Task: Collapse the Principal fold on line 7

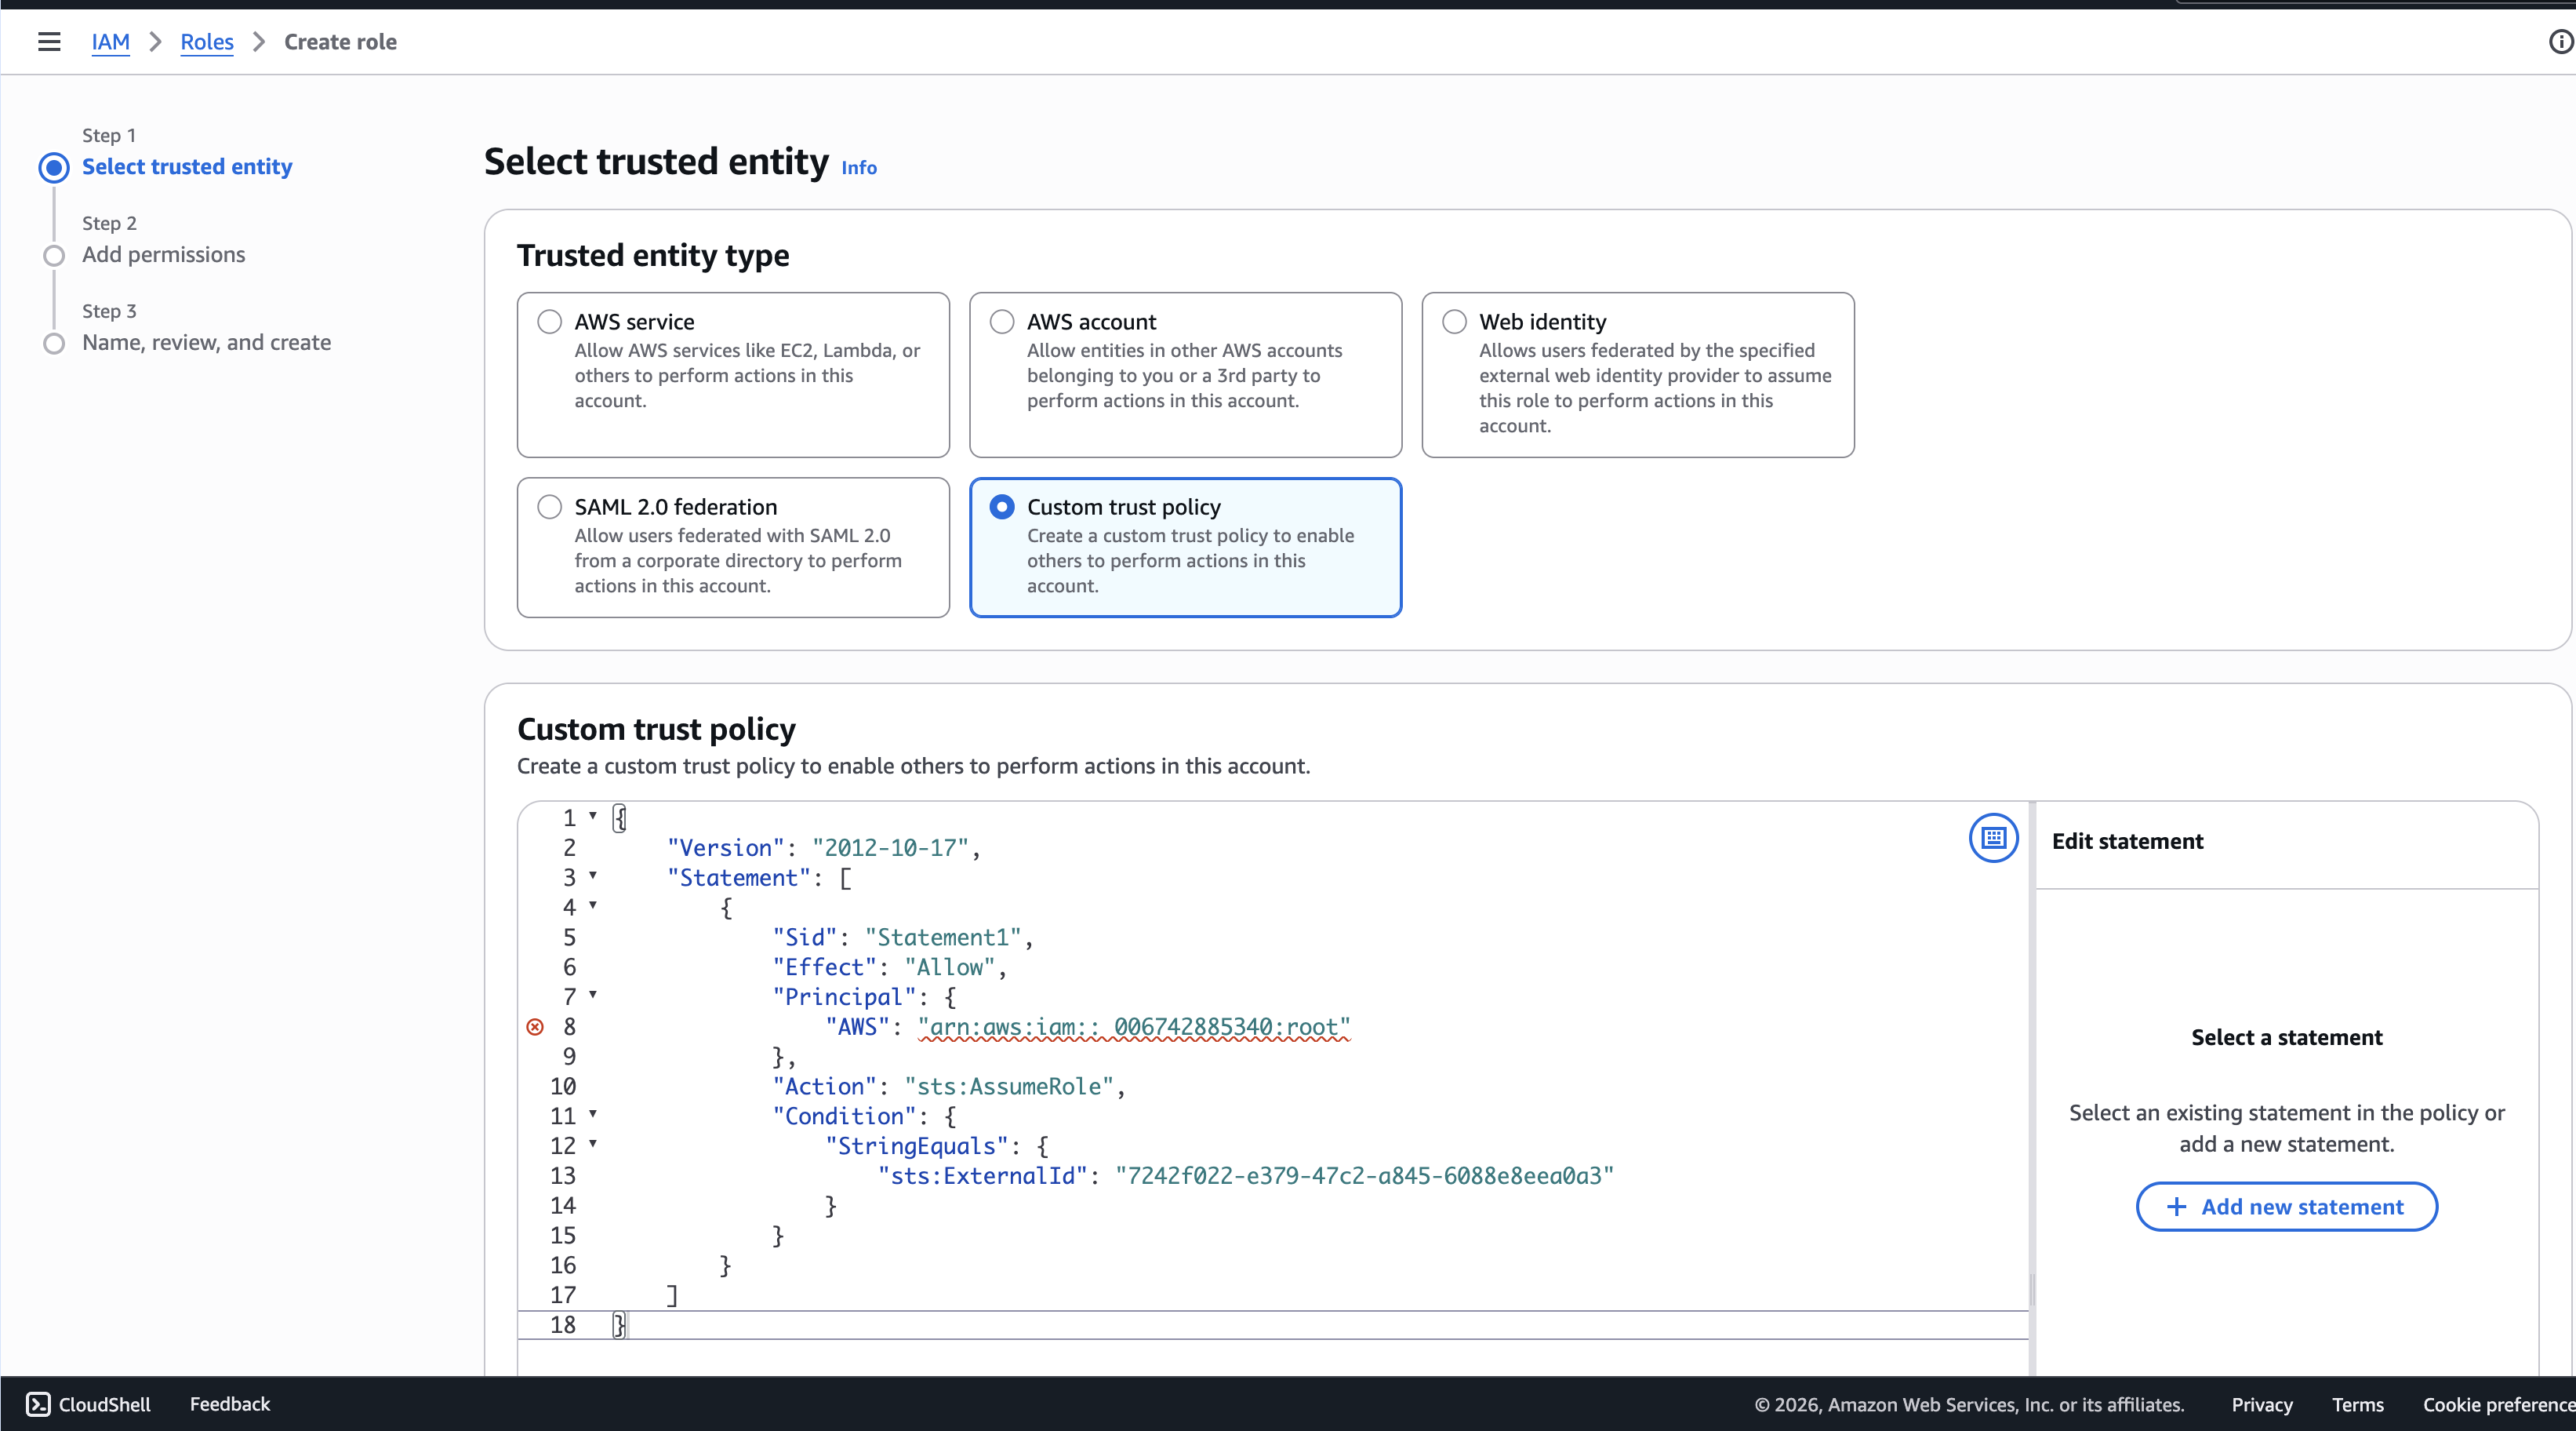Action: [593, 995]
